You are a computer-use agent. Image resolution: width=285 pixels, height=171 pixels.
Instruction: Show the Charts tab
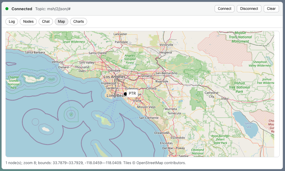tap(78, 22)
